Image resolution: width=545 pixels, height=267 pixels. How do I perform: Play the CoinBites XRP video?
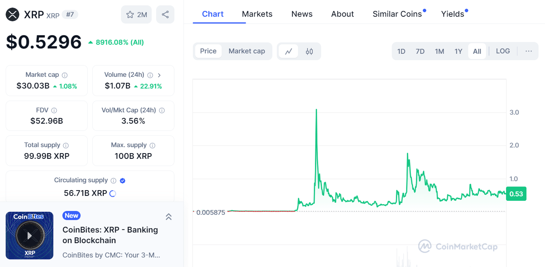pos(30,235)
